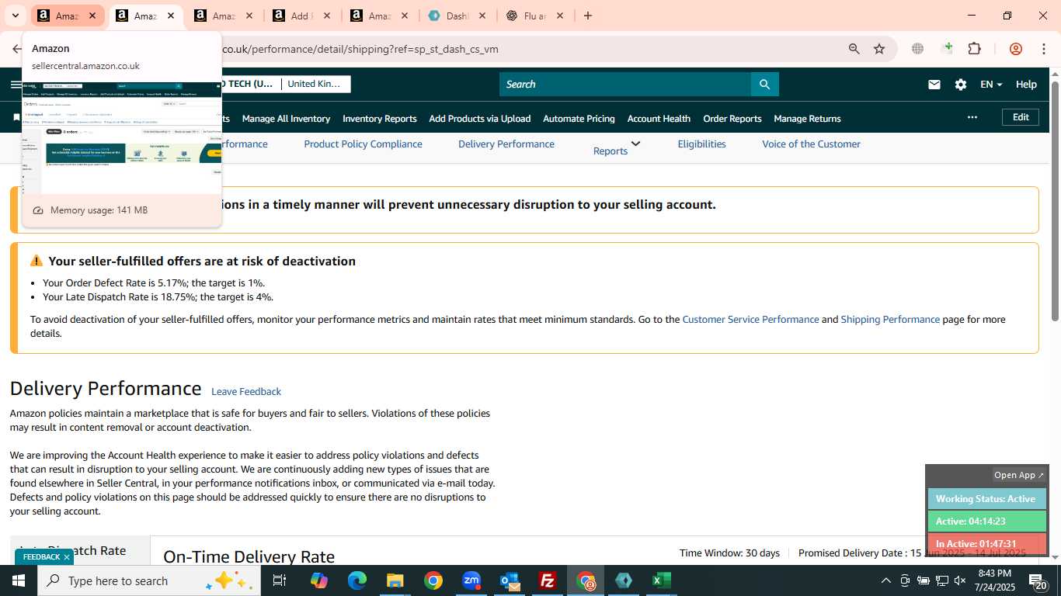Close the Flu ar browser tab

coord(560,16)
